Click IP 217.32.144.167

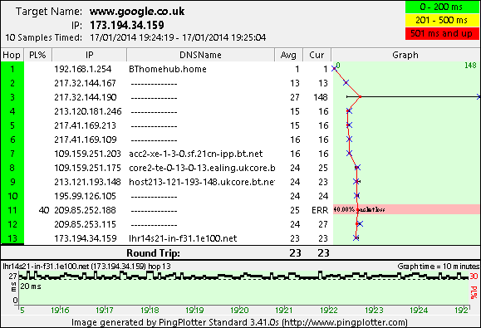click(86, 83)
